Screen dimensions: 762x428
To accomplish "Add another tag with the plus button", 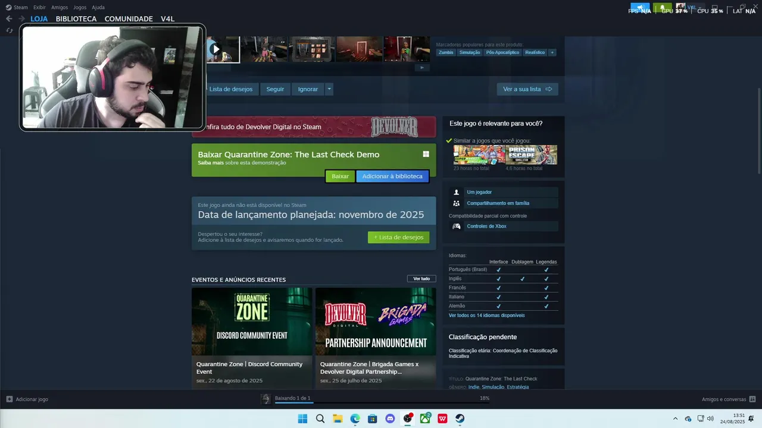I will (x=552, y=52).
